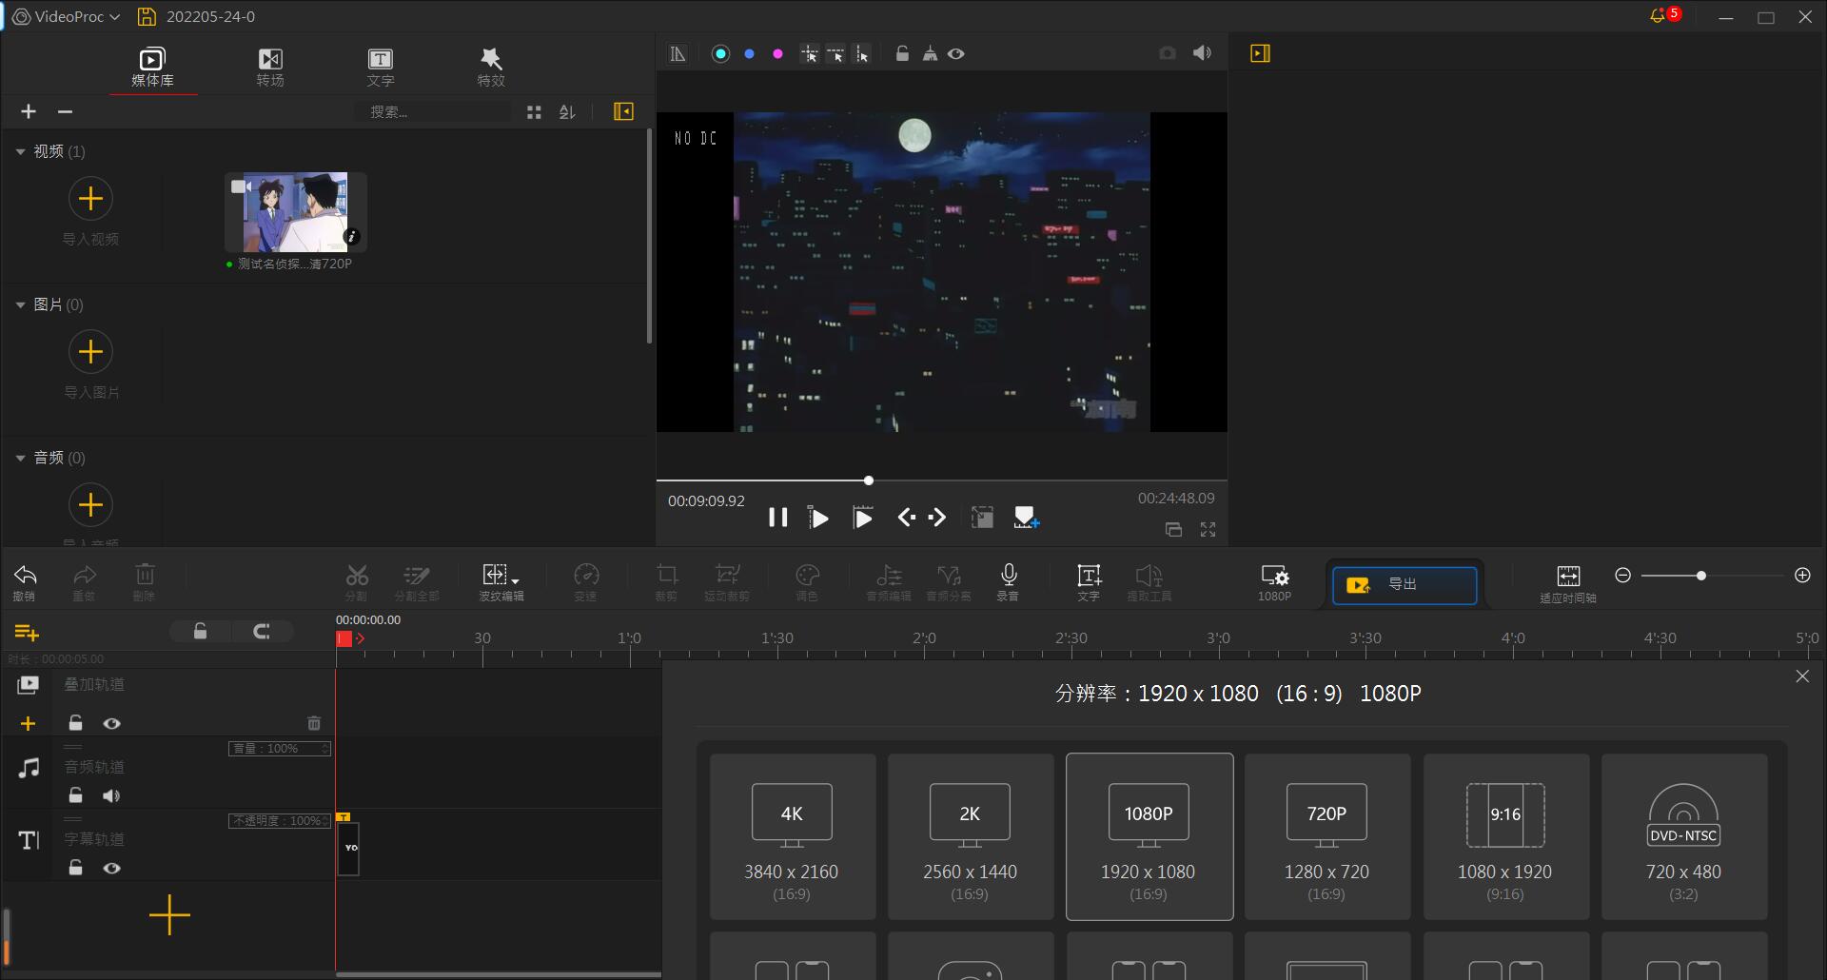This screenshot has height=980, width=1827.
Task: Toggle the ruler guides icon in preview toolbar
Action: click(678, 54)
